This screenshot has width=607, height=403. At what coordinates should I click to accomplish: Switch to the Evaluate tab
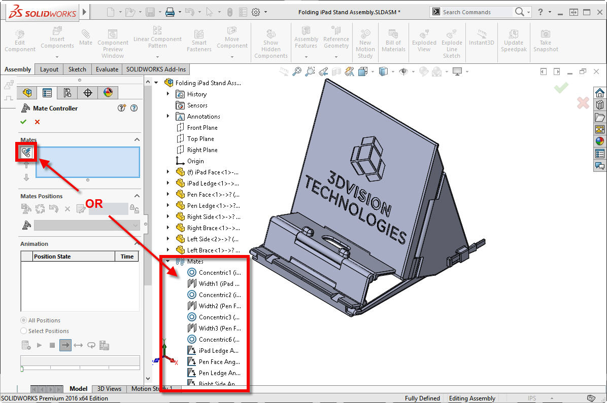click(x=107, y=69)
